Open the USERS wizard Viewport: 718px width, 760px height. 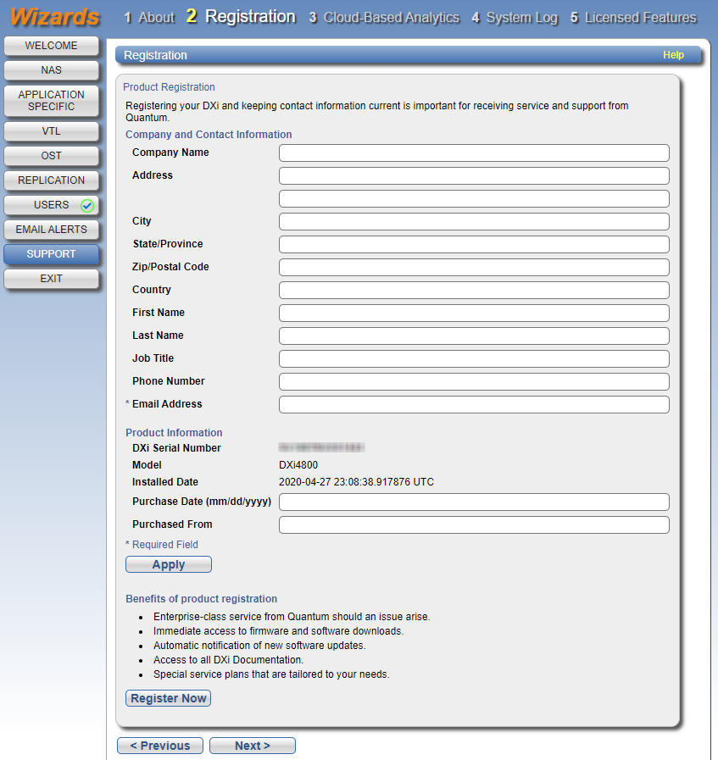coord(51,205)
